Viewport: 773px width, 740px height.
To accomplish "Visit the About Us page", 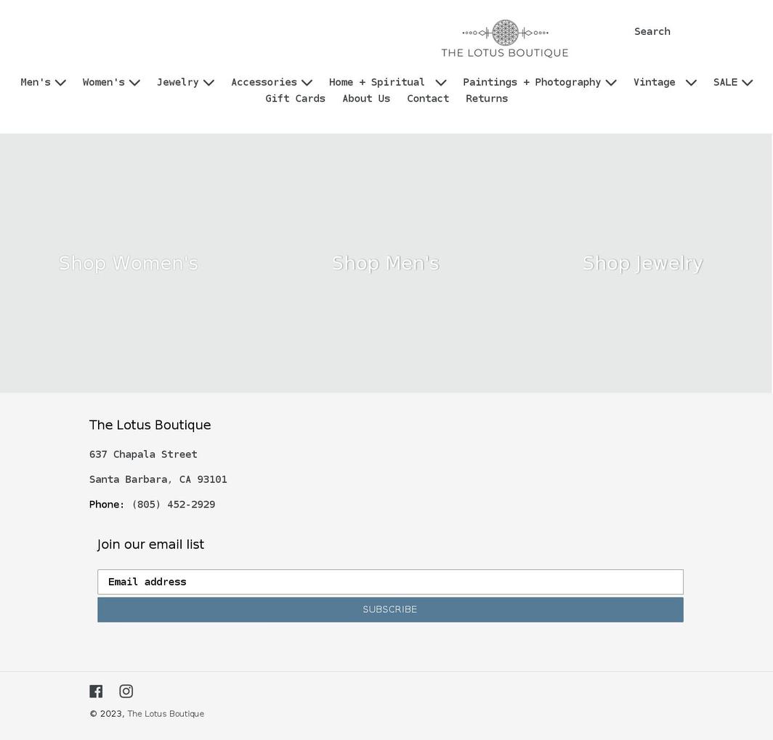I will point(366,99).
